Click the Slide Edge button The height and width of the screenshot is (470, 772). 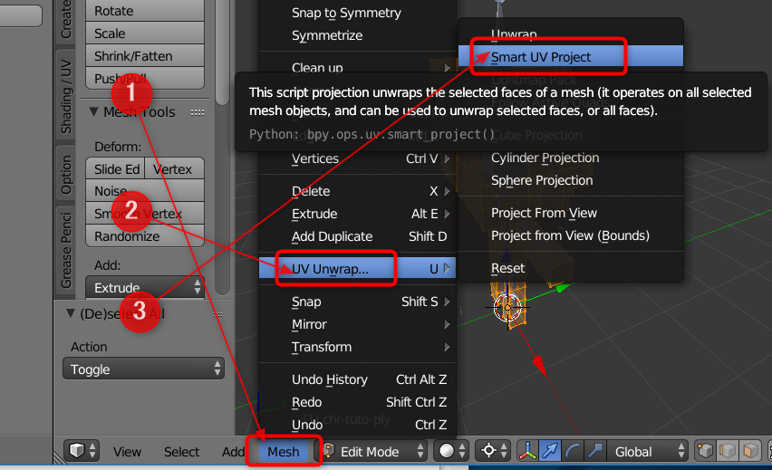coord(115,168)
